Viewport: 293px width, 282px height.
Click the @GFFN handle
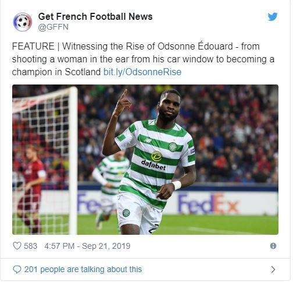pos(53,27)
